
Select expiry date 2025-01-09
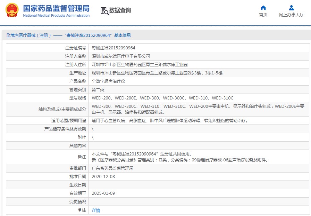(x=103, y=193)
